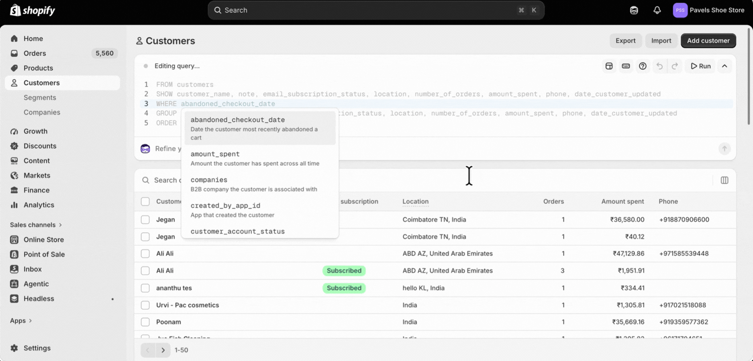This screenshot has width=753, height=361.
Task: Open the Poonam customer name
Action: coord(169,322)
